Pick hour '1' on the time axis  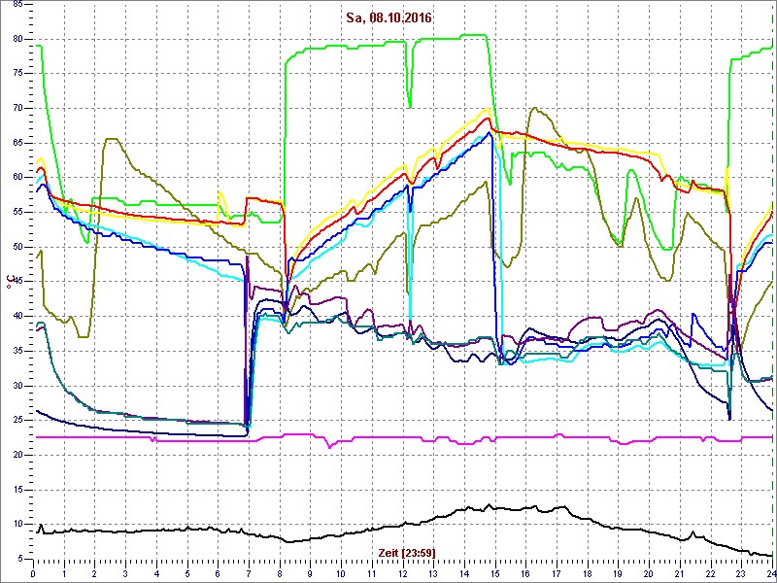(x=64, y=573)
